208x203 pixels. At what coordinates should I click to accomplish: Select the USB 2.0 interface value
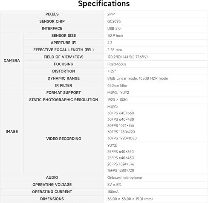114,29
